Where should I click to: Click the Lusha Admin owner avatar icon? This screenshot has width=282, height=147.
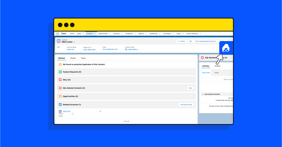[x=126, y=49]
